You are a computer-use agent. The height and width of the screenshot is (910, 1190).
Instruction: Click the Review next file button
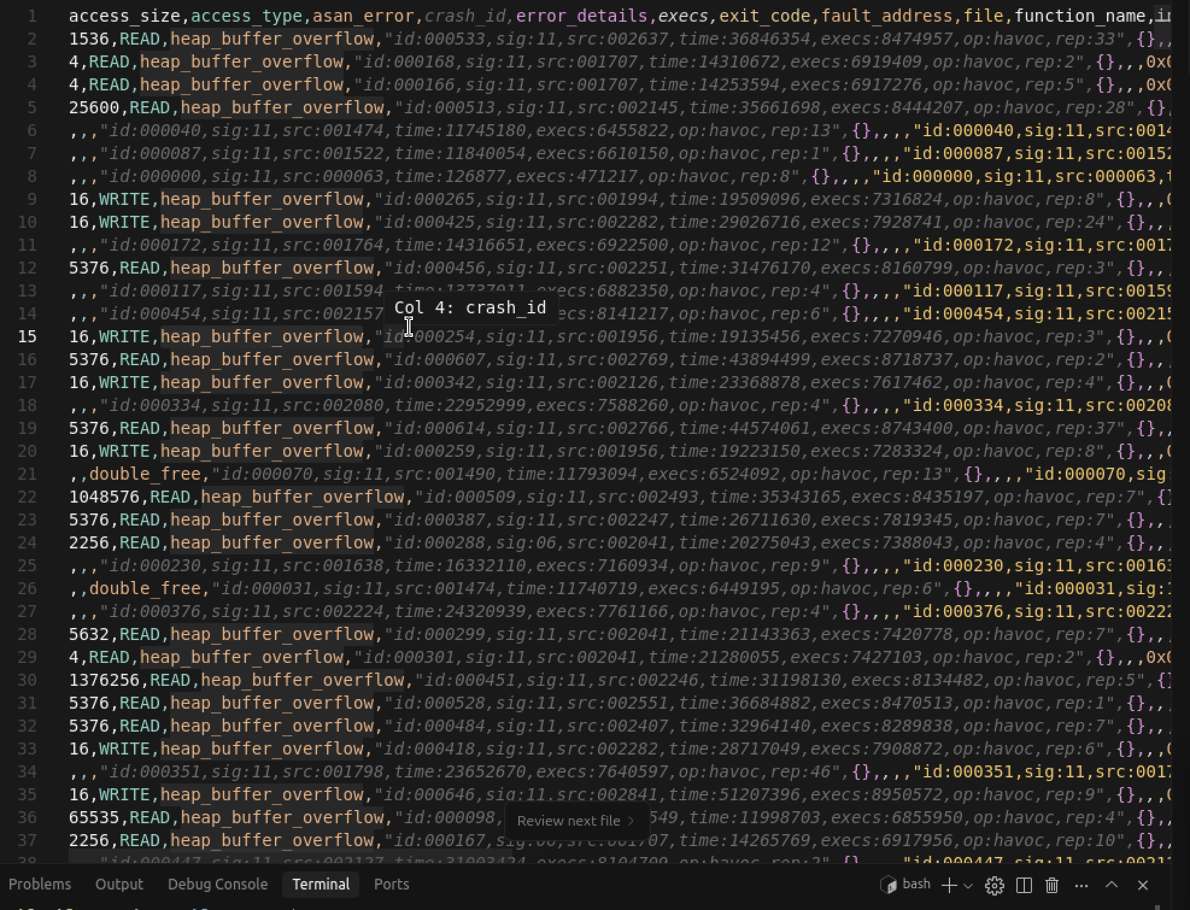coord(568,821)
